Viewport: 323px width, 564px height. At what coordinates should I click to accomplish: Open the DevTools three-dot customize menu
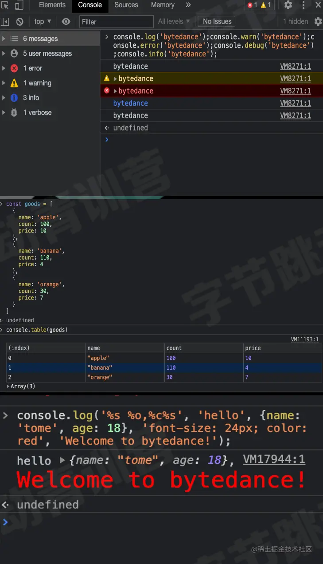pyautogui.click(x=304, y=5)
